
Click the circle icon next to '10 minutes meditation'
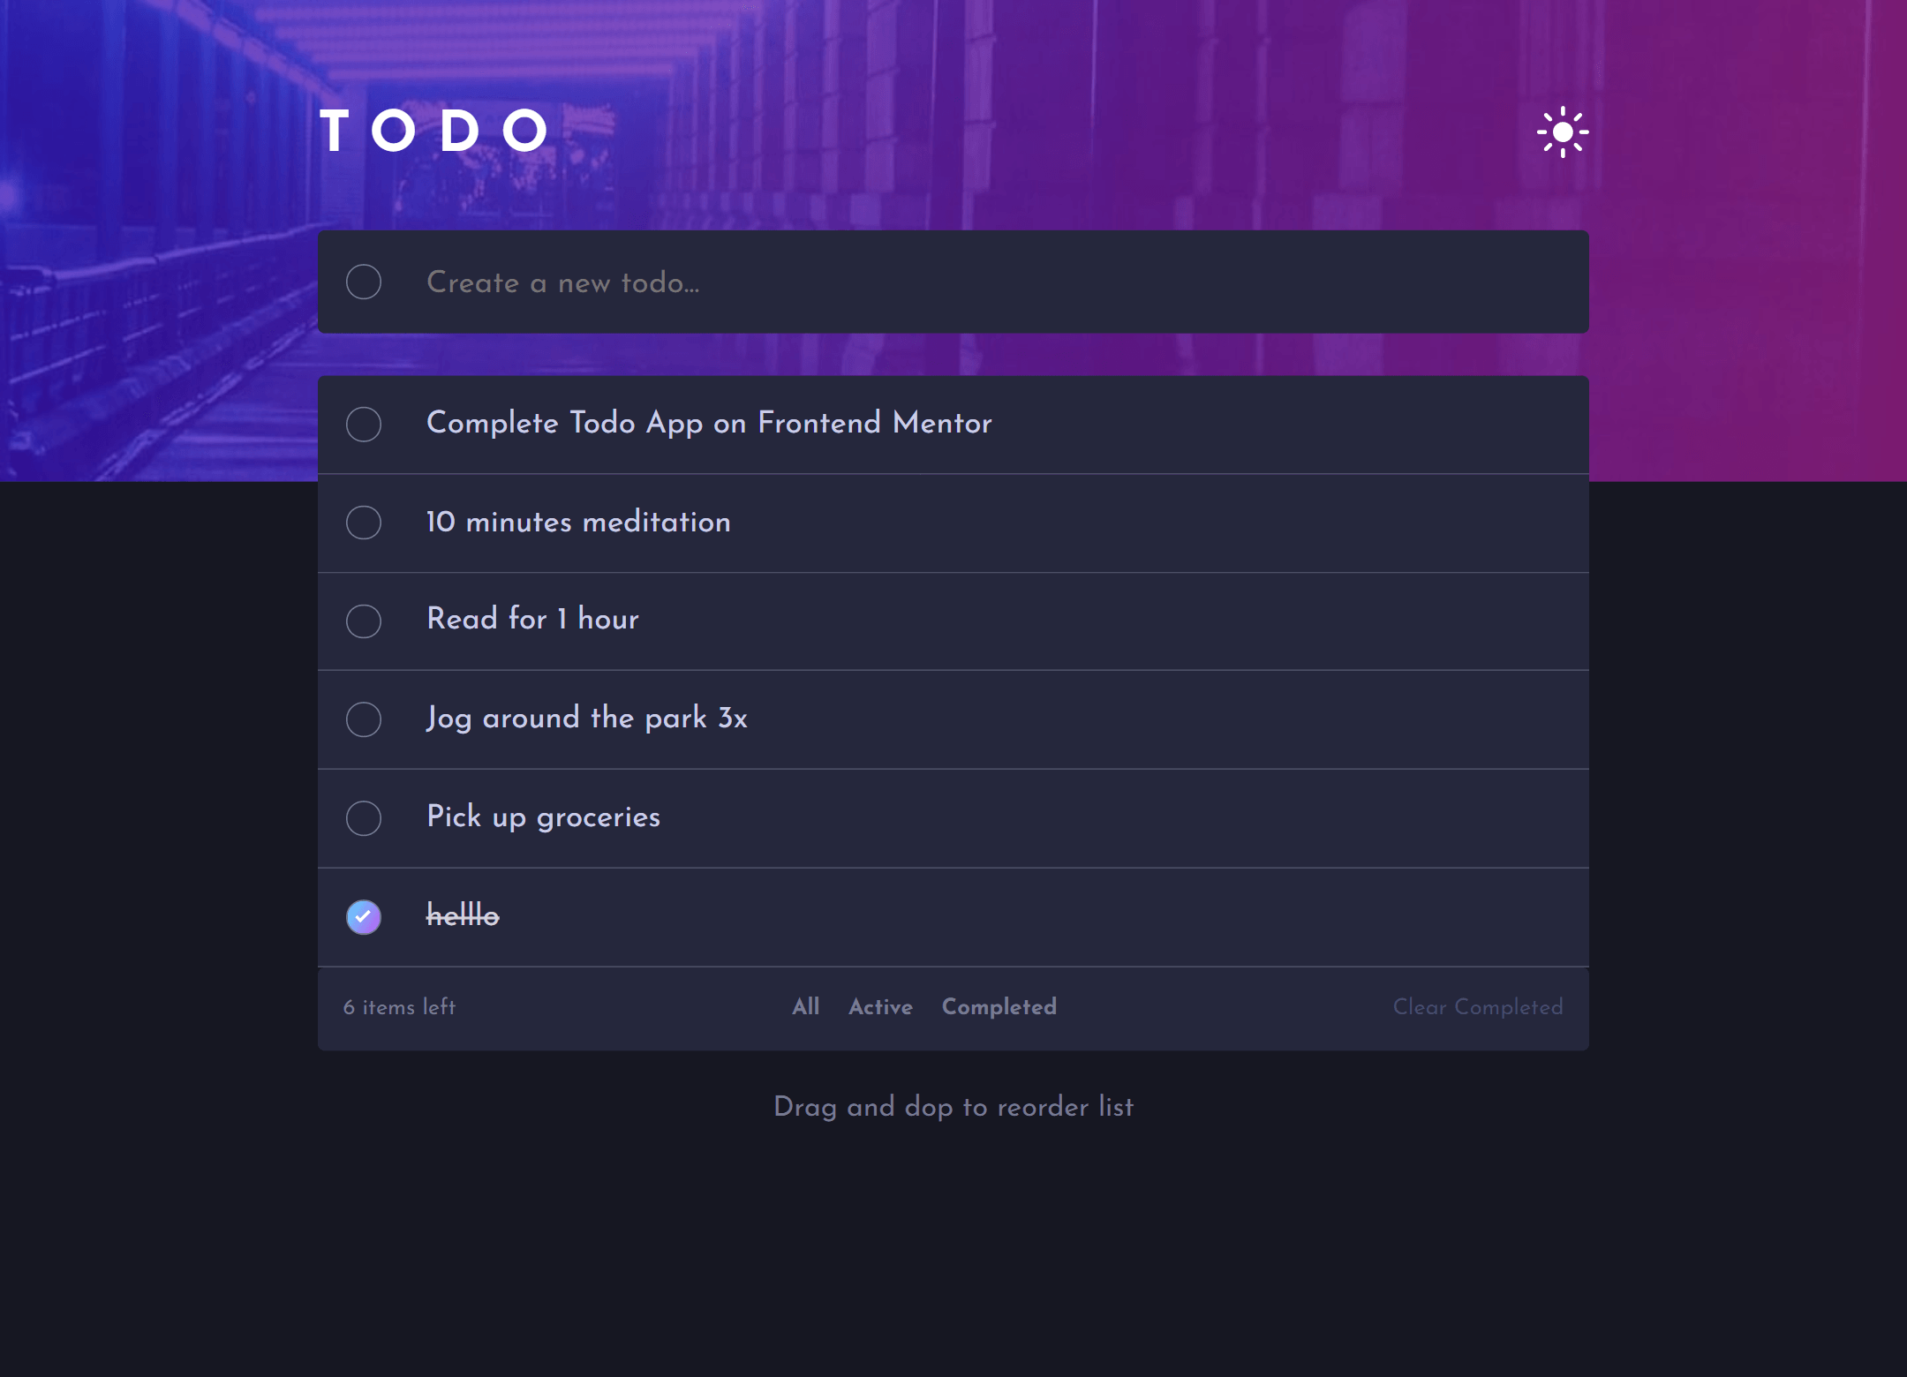[365, 521]
